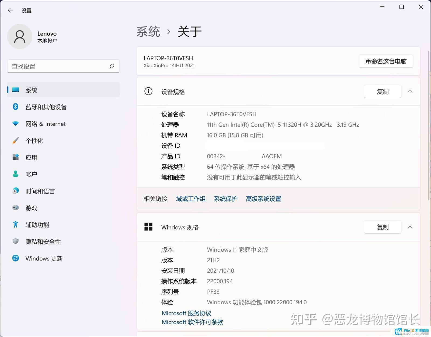The image size is (431, 337).
Task: Select install date 2021/10/10
Action: (x=221, y=271)
